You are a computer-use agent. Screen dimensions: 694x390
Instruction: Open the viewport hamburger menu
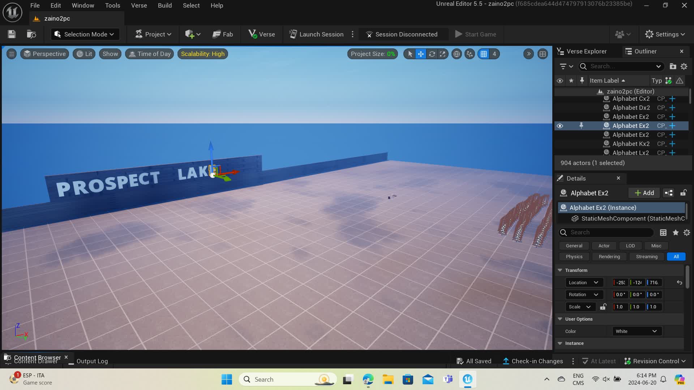12,54
